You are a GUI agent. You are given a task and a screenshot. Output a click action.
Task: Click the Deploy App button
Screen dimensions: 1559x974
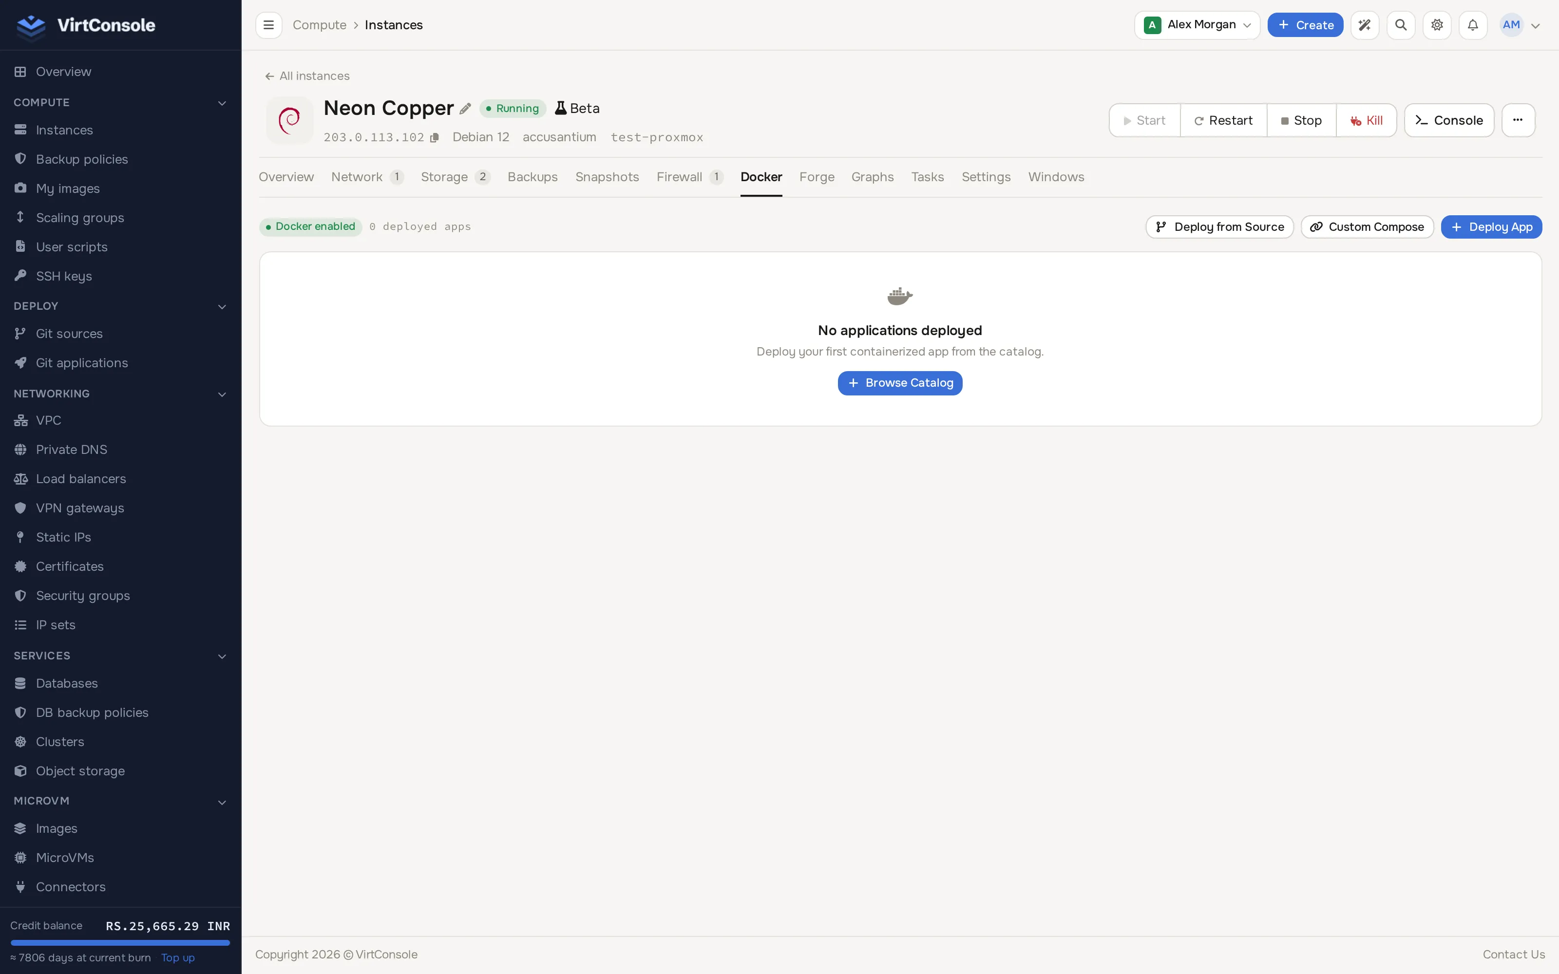1491,227
